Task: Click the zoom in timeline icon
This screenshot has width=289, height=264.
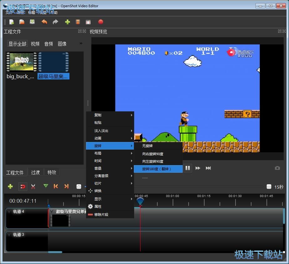Action: point(79,186)
